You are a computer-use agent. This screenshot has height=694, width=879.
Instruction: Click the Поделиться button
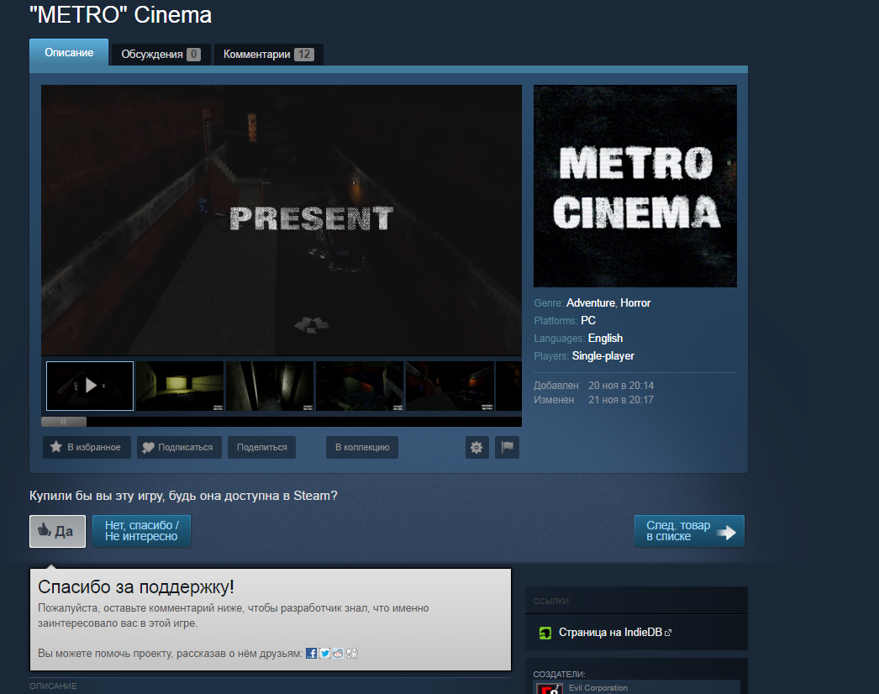click(262, 447)
